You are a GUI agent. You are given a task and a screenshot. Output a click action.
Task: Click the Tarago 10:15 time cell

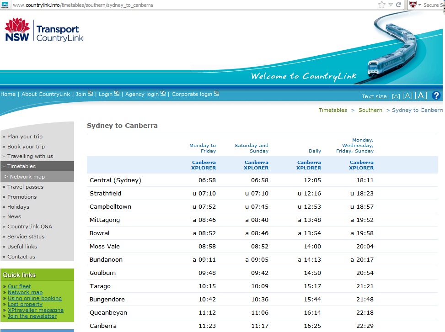207,286
